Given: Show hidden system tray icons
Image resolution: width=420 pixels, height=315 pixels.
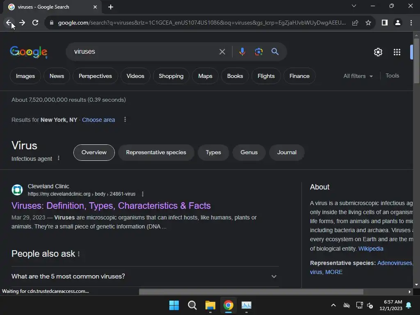Looking at the screenshot, I should [333, 305].
